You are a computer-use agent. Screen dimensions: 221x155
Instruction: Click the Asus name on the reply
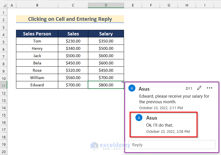pos(152,118)
